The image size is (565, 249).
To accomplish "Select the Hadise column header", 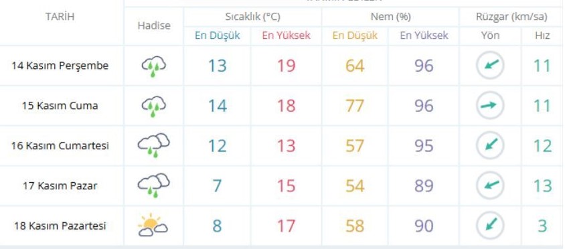I will (154, 26).
